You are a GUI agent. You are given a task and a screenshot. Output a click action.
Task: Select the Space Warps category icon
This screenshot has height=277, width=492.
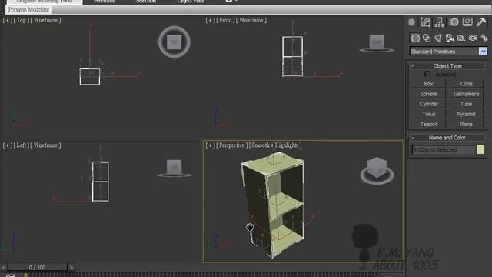click(x=473, y=38)
